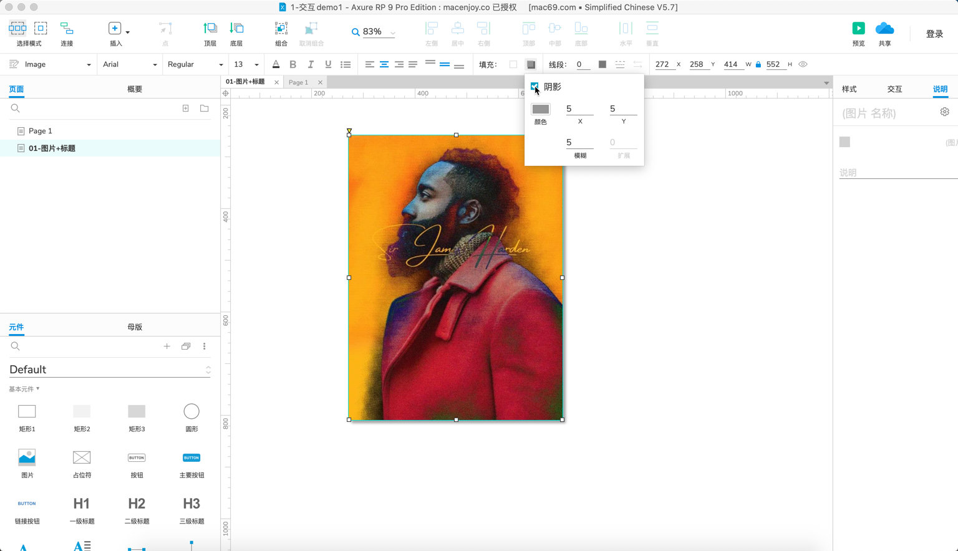Select the 占位符 placeholder widget
This screenshot has height=551, width=958.
[x=82, y=463]
